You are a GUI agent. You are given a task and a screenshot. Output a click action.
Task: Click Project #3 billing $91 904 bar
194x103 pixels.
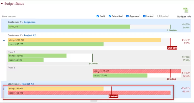coord(55,89)
